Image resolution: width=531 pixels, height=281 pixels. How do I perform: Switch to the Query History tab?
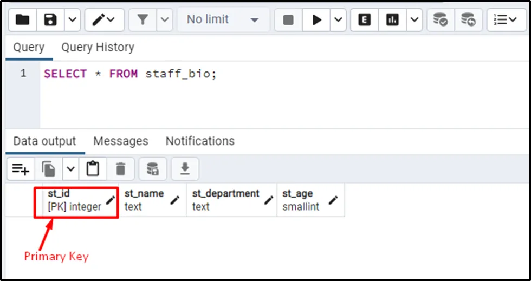coord(98,48)
